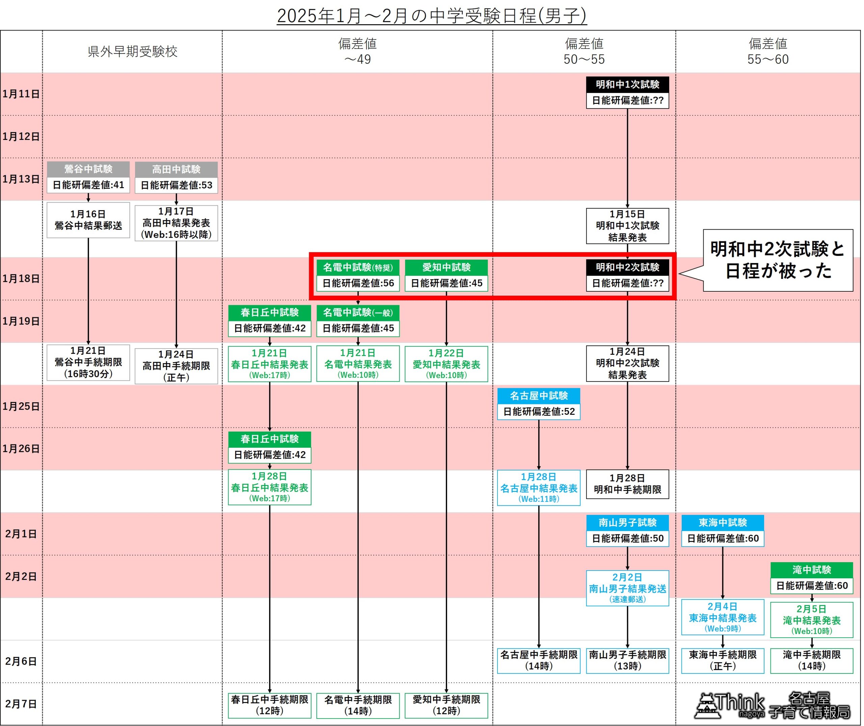Click the 名古屋中試験 blue header box
This screenshot has width=864, height=726.
tap(538, 396)
